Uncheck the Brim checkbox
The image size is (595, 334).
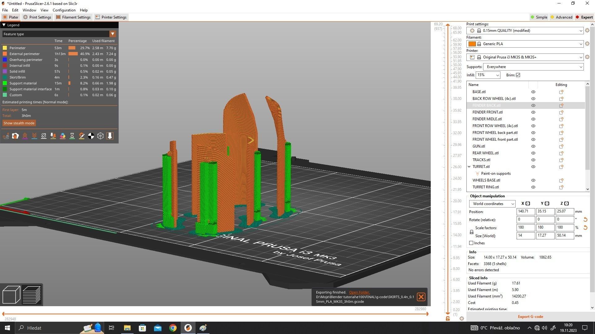click(518, 75)
